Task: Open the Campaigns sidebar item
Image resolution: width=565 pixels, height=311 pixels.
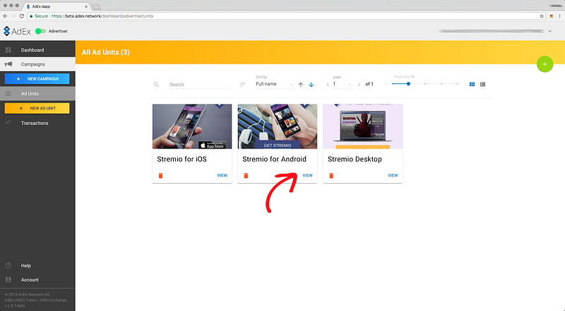Action: click(x=37, y=64)
